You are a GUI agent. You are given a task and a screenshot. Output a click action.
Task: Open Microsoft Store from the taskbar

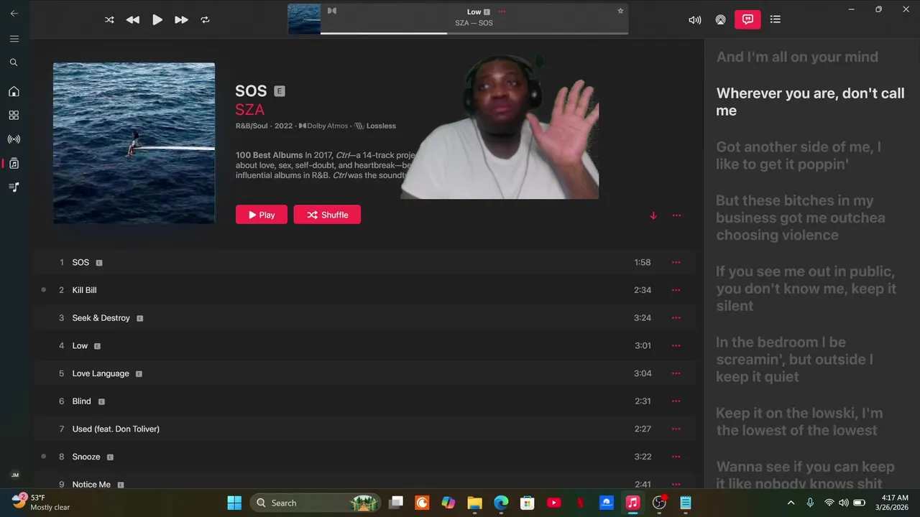(528, 503)
